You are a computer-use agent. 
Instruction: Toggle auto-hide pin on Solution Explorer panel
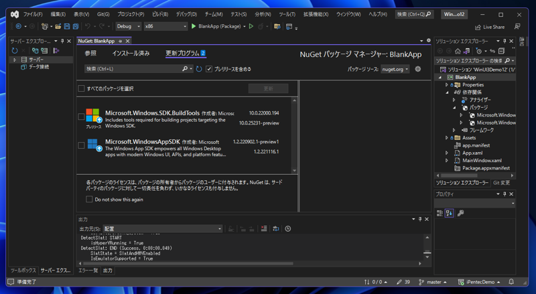(505, 41)
